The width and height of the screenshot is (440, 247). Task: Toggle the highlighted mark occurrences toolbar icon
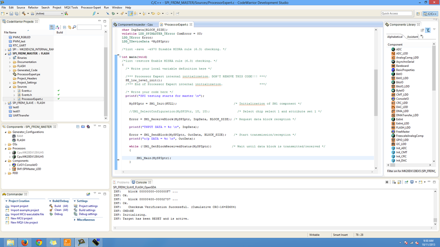130,14
